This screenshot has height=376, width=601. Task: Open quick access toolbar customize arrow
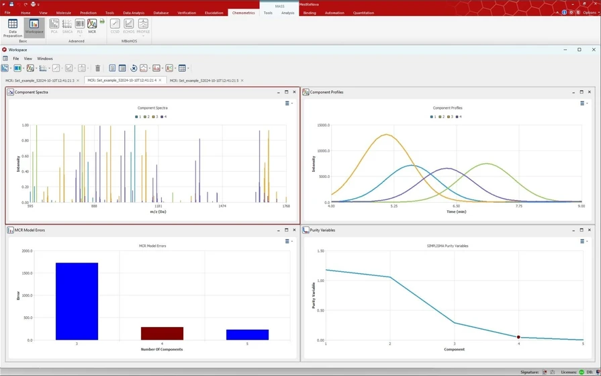pos(38,5)
